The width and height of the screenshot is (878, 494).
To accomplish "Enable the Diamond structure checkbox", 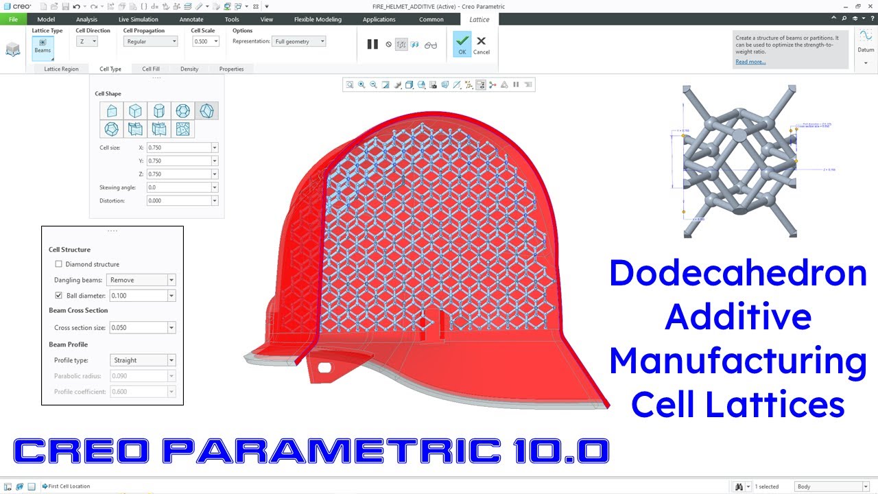I will (58, 264).
